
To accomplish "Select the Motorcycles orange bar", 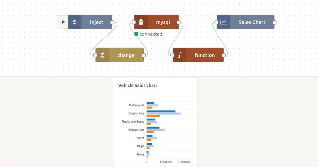I will point(149,108).
